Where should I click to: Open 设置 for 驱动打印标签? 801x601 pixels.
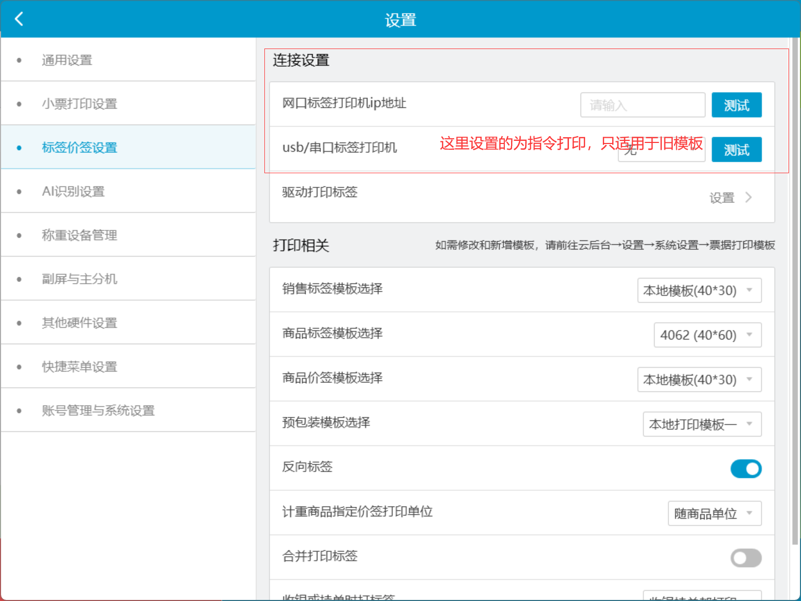[730, 197]
